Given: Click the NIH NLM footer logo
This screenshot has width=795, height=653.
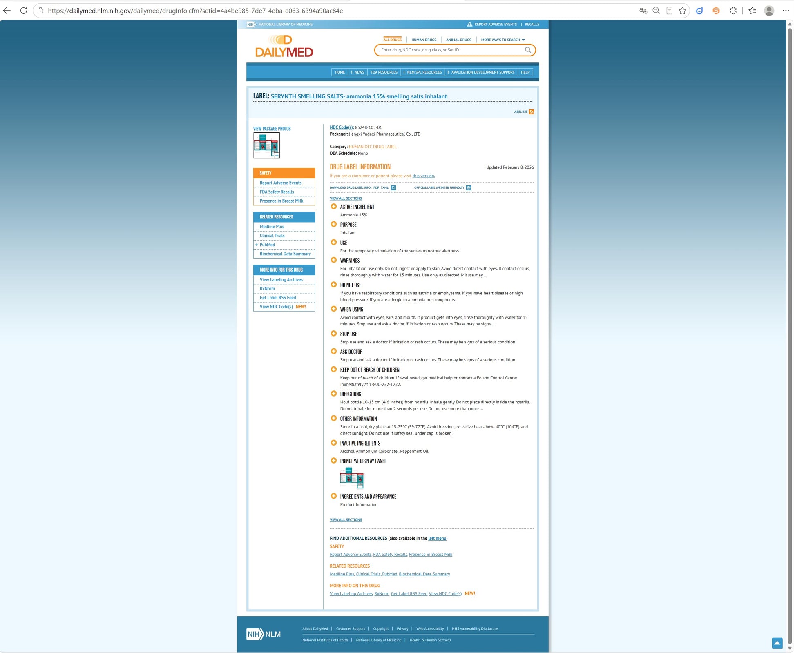Looking at the screenshot, I should pyautogui.click(x=264, y=634).
